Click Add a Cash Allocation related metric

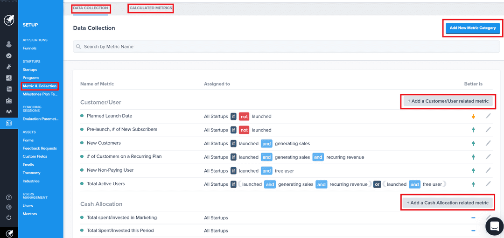pos(448,203)
